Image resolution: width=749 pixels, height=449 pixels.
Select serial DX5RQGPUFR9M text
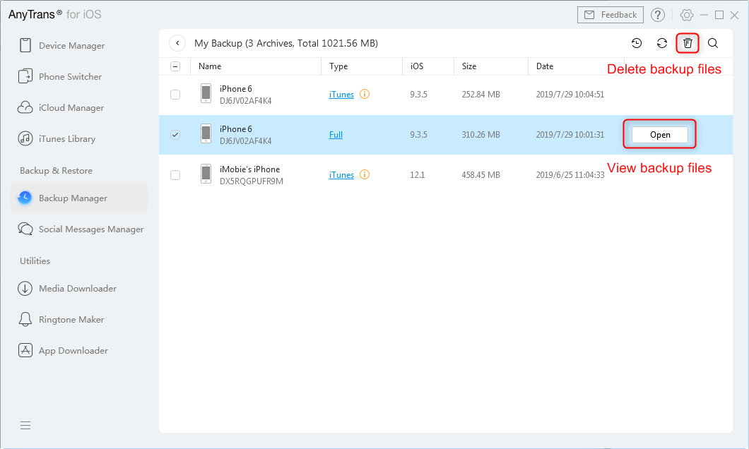pos(252,181)
